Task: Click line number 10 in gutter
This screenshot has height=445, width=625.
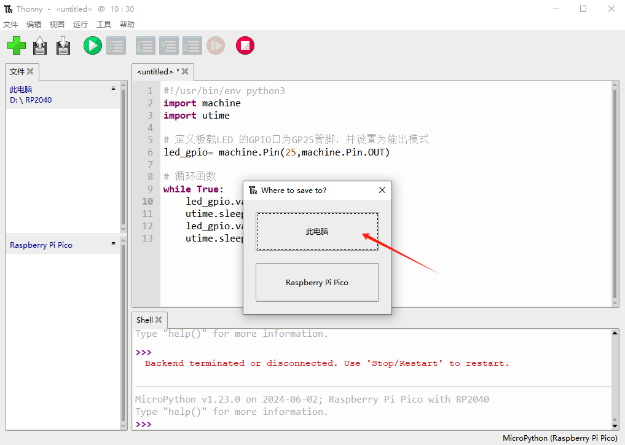Action: 147,202
